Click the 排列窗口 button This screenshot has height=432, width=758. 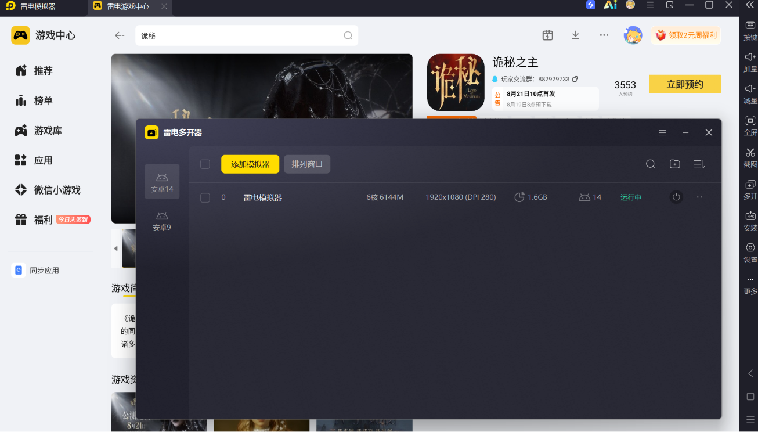click(307, 164)
